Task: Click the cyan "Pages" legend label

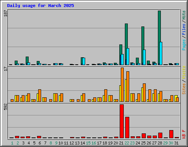Action: (184, 45)
